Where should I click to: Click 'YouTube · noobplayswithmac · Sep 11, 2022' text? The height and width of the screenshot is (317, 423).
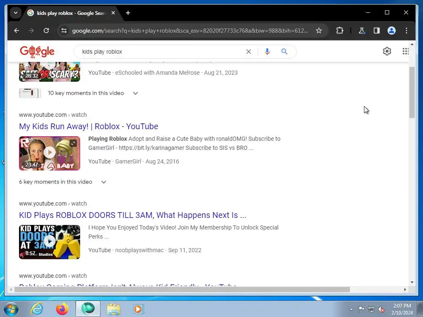click(x=145, y=250)
